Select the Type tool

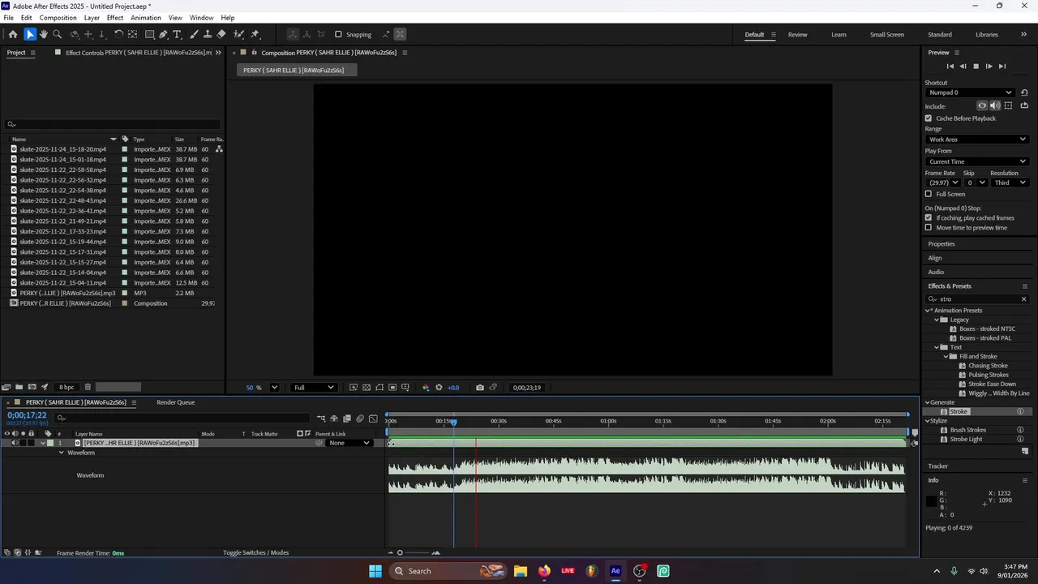click(x=177, y=34)
